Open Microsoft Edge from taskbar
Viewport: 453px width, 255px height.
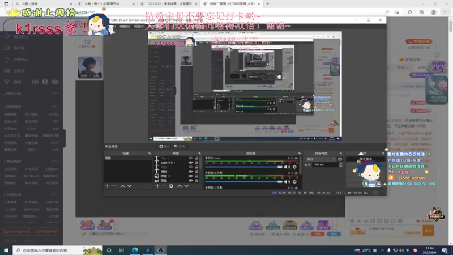coord(135,250)
